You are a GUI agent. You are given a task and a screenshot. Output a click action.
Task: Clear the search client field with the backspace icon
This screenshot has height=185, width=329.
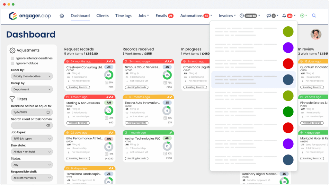(48, 126)
